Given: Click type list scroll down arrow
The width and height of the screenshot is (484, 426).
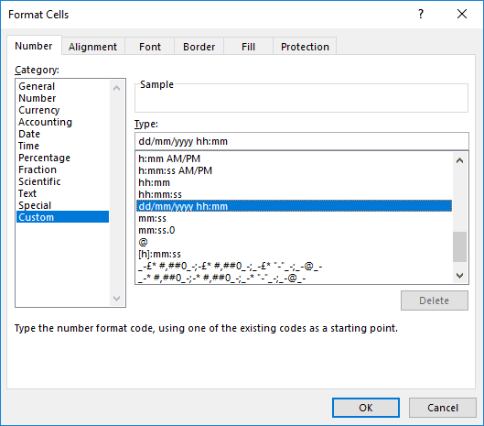Looking at the screenshot, I should click(x=459, y=276).
